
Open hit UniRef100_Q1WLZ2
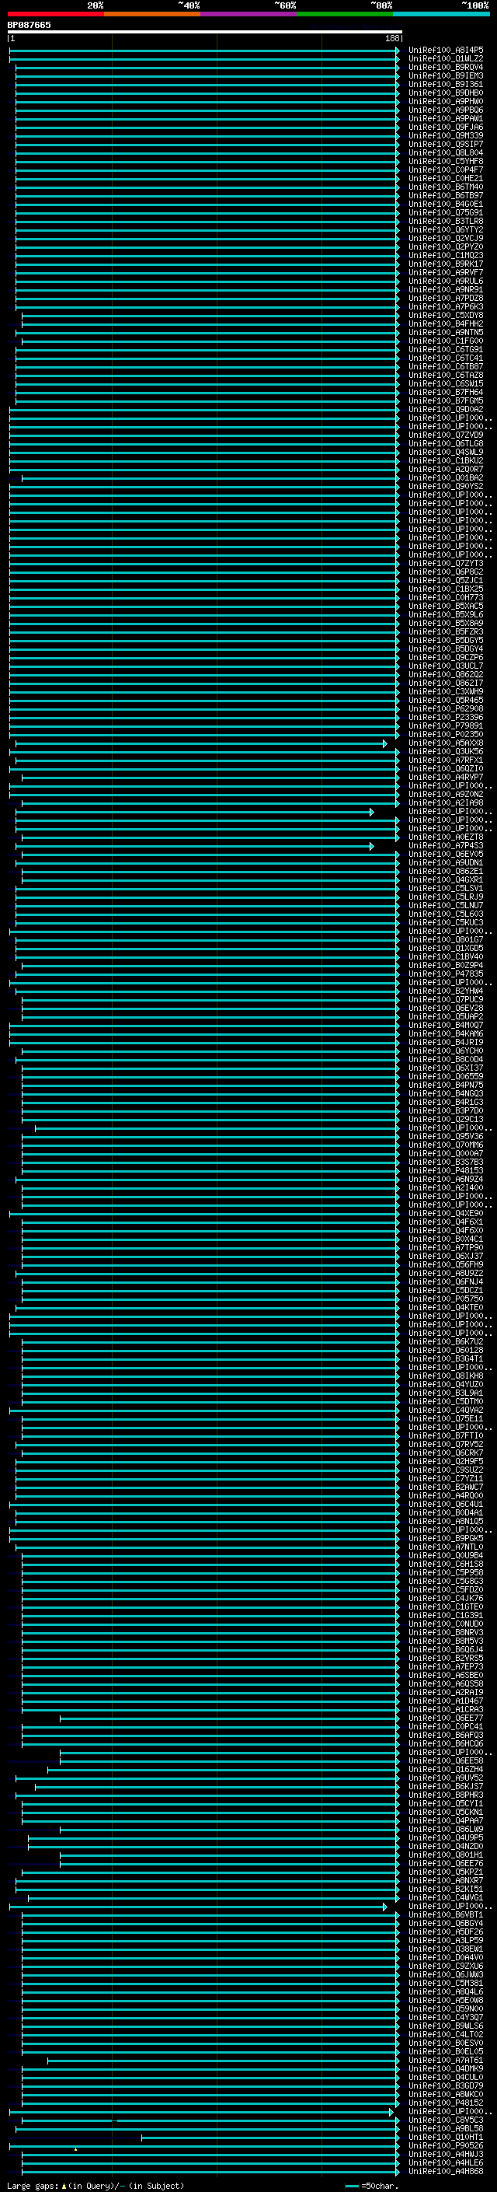click(x=446, y=59)
